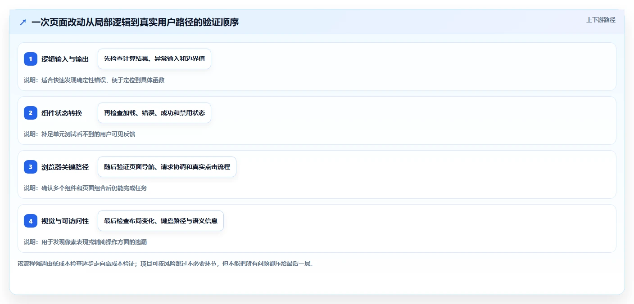Click the footer text starting 该流程强调由低成本检查
The image size is (634, 304).
click(165, 264)
